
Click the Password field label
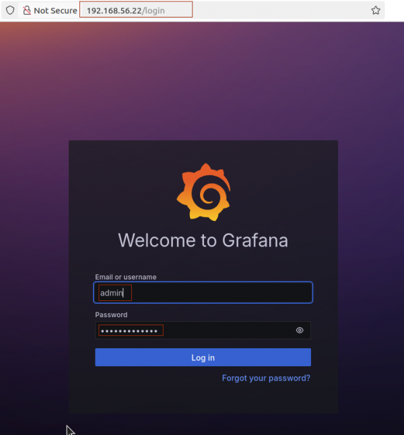(111, 314)
